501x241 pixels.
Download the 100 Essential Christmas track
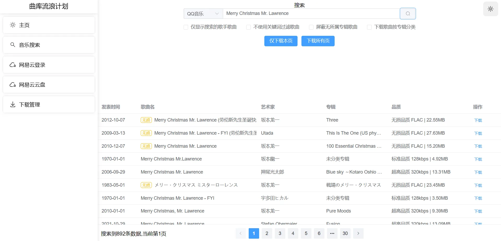click(x=478, y=146)
